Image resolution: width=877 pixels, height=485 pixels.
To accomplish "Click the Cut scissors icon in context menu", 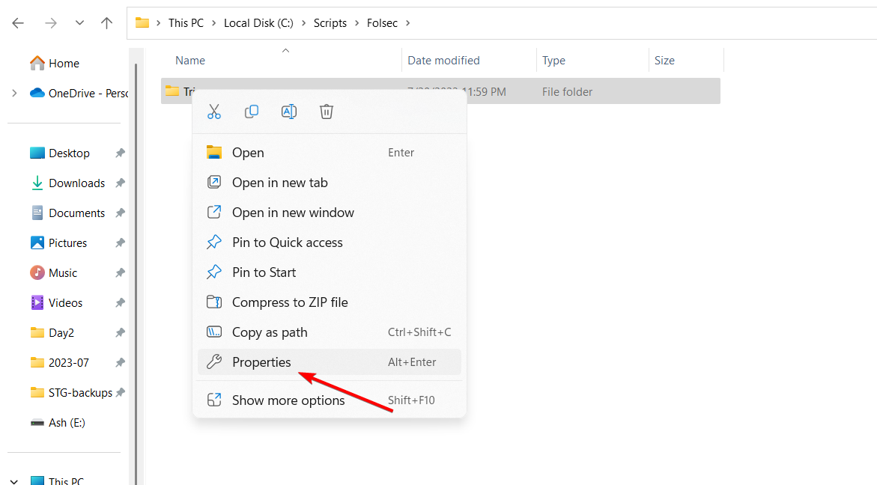I will [214, 112].
